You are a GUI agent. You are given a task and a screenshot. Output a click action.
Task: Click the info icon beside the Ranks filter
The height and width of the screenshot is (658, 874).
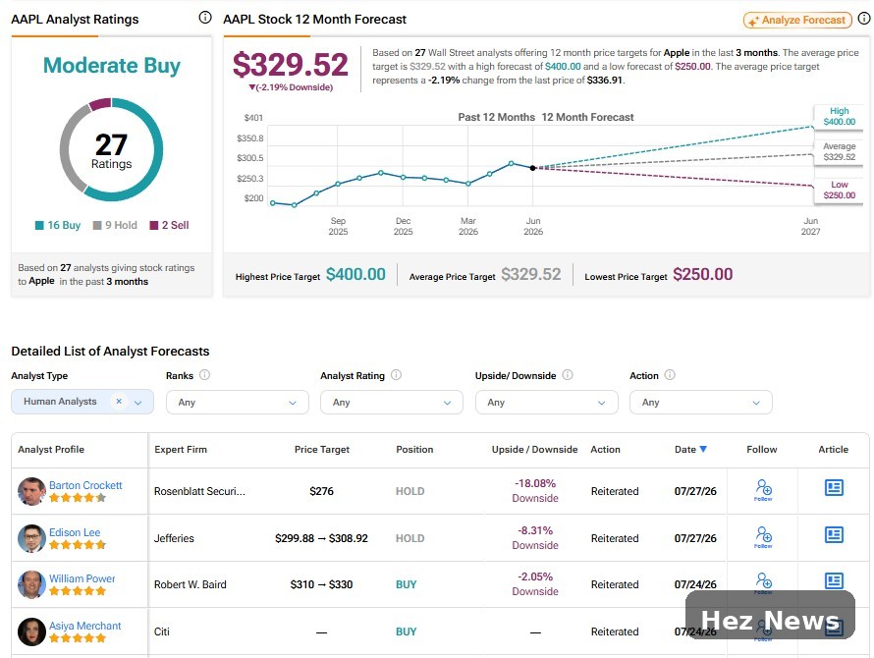click(204, 375)
